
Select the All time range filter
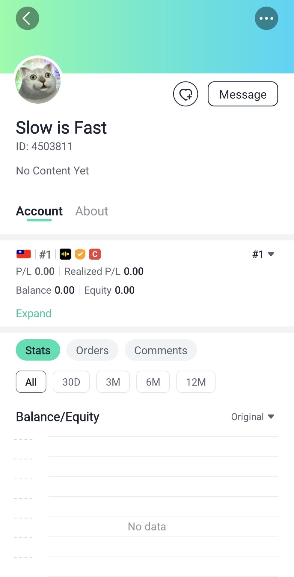(31, 382)
